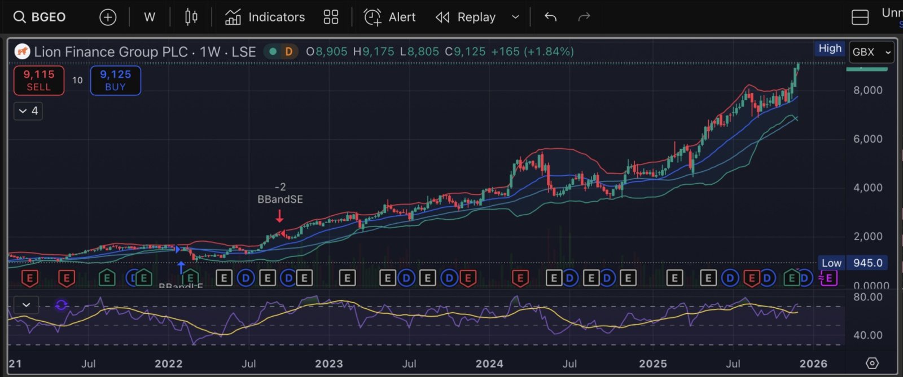This screenshot has width=903, height=377.
Task: Open chart settings gear icon at bottom right
Action: 872,363
